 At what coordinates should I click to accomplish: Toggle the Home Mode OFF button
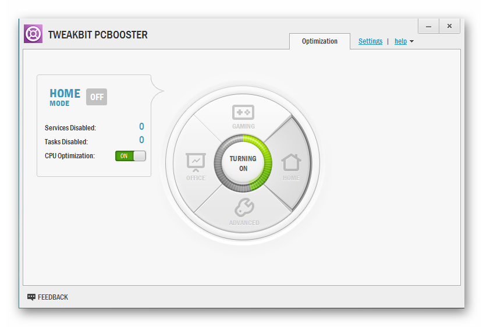click(97, 97)
